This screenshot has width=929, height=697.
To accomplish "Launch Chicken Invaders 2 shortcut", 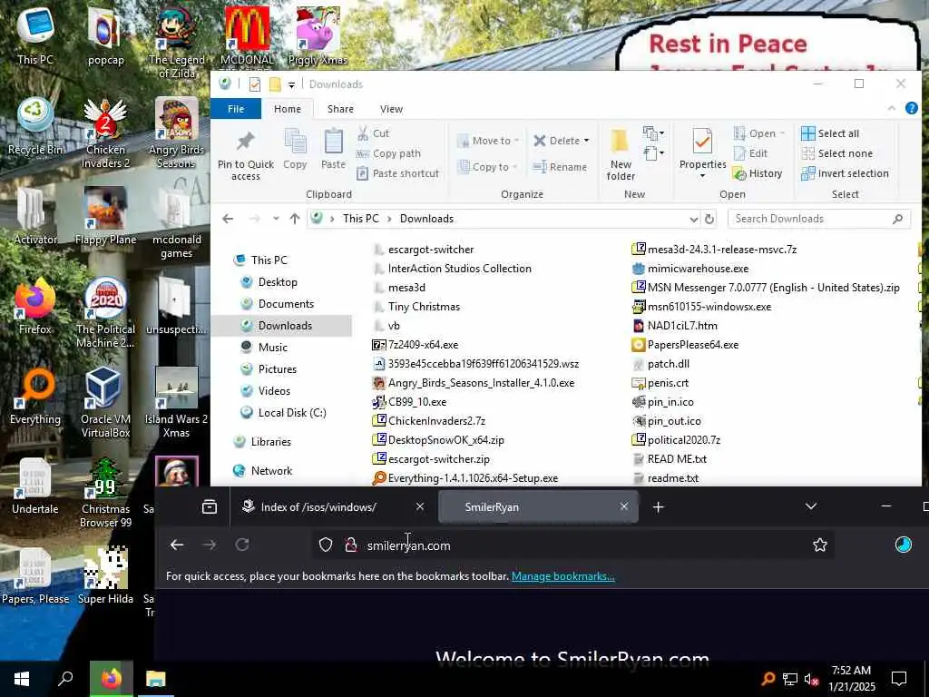I will [105, 133].
